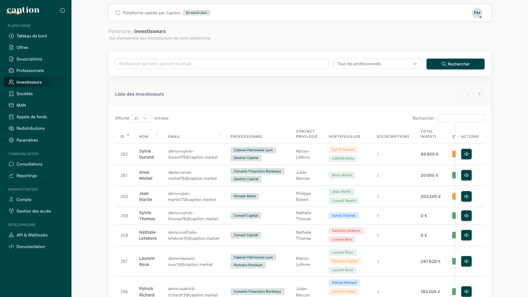
Task: Open API & Webhooks icon
Action: click(x=11, y=235)
